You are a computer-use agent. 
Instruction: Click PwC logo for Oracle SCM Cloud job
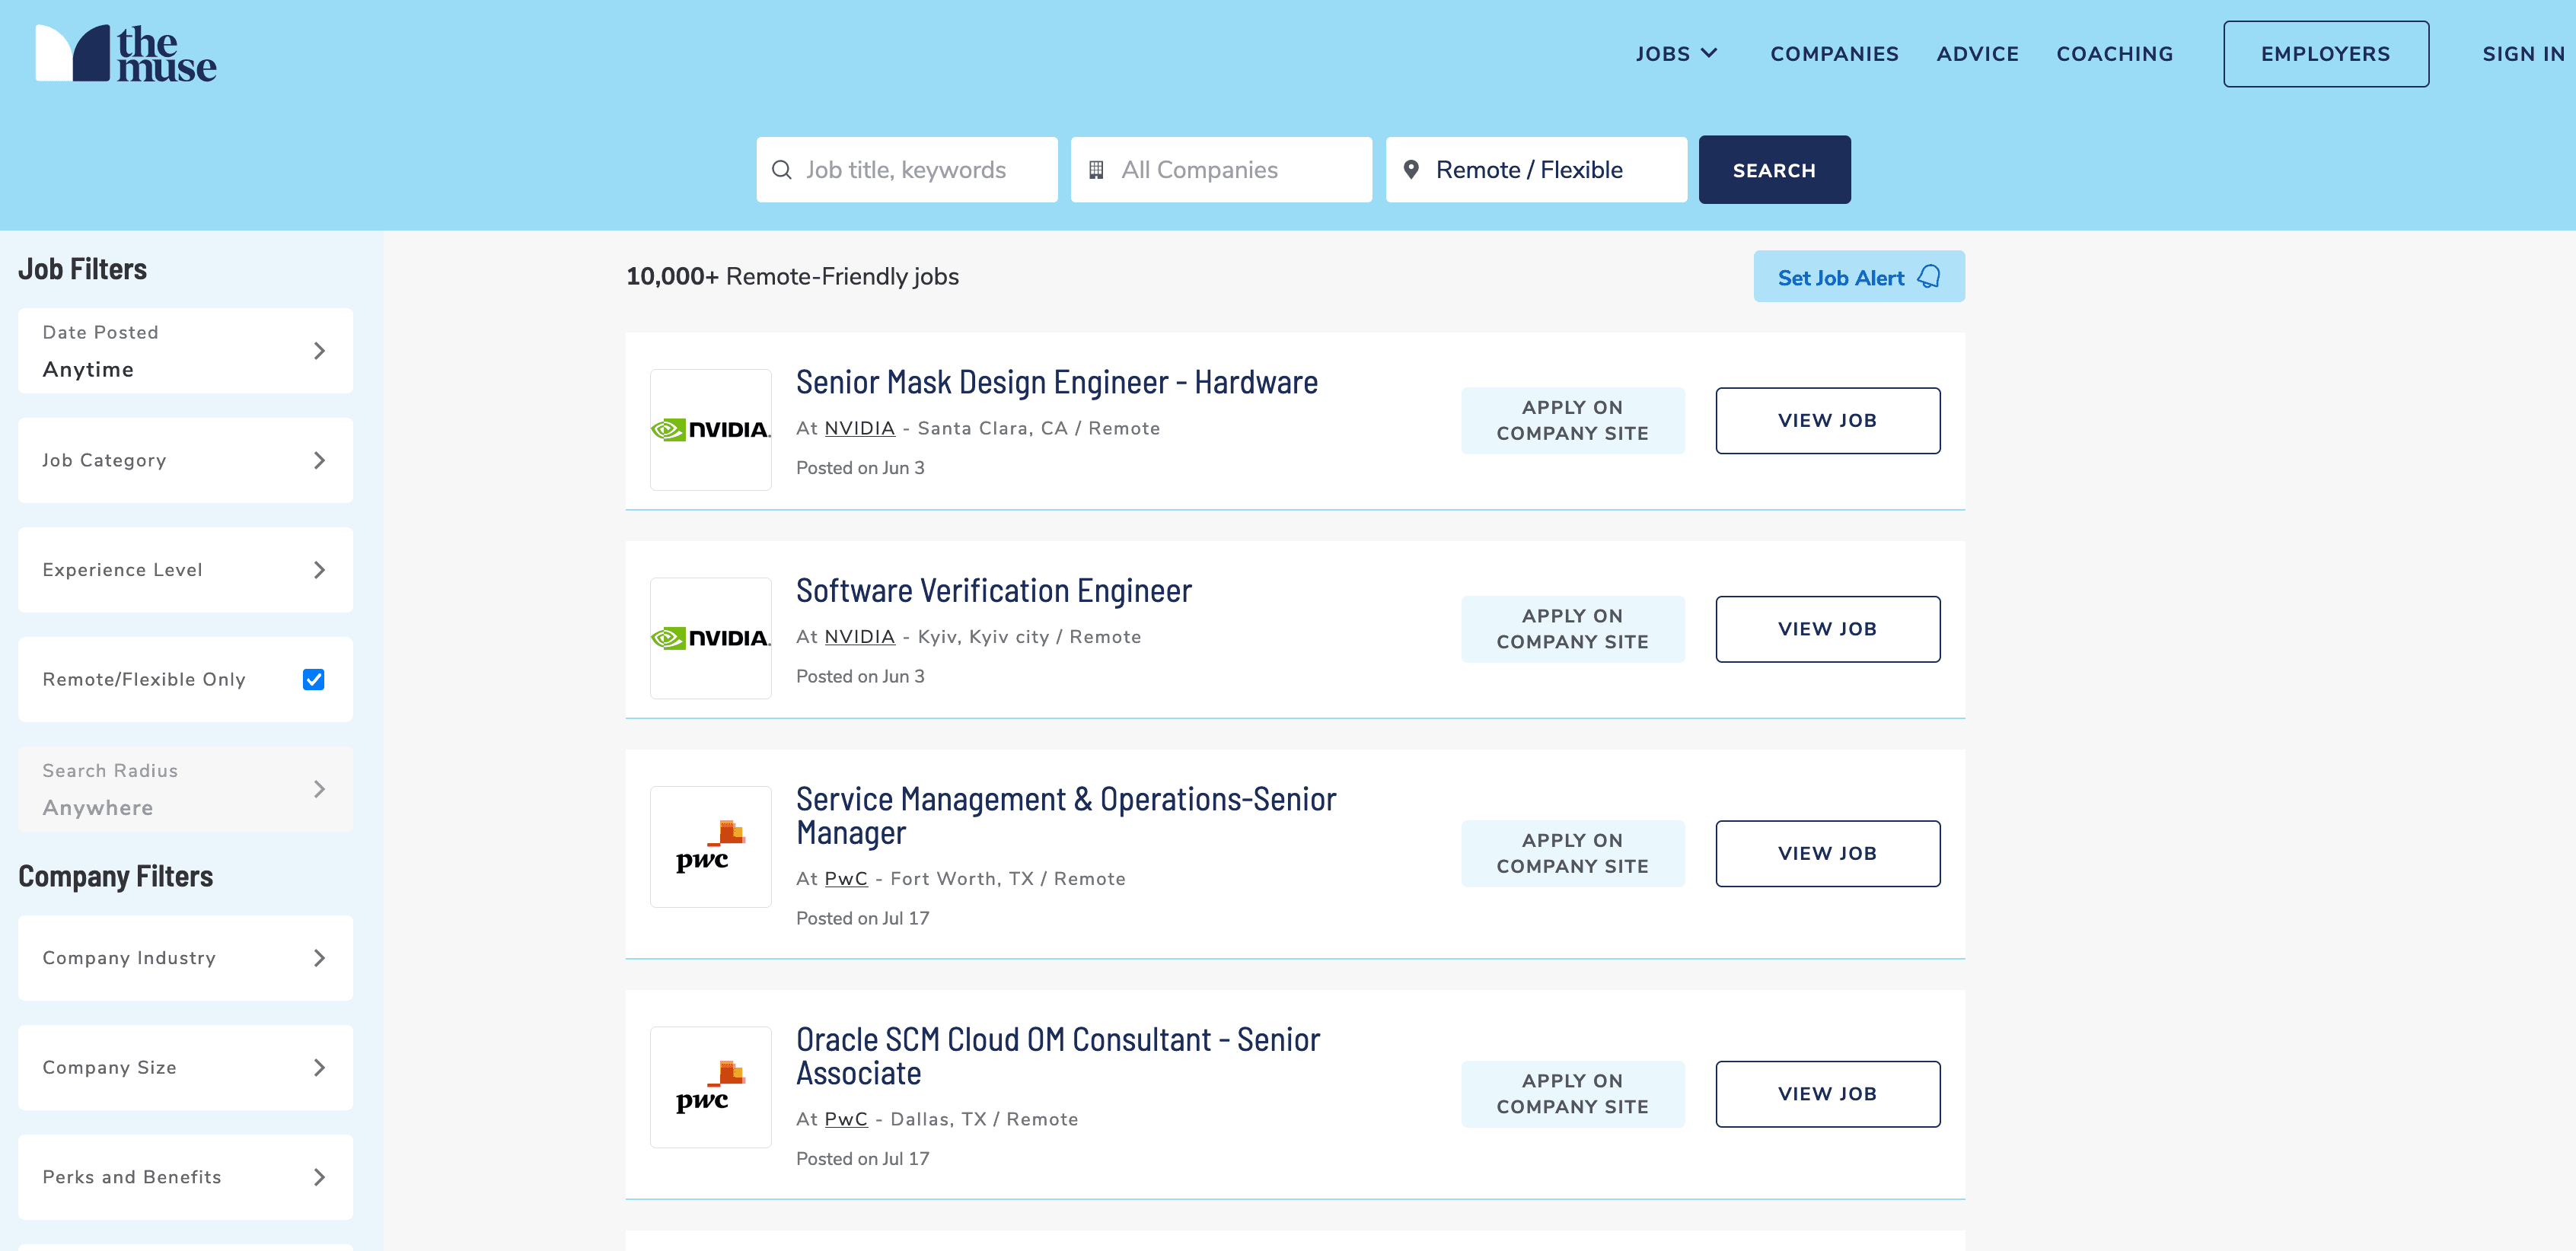tap(711, 1087)
